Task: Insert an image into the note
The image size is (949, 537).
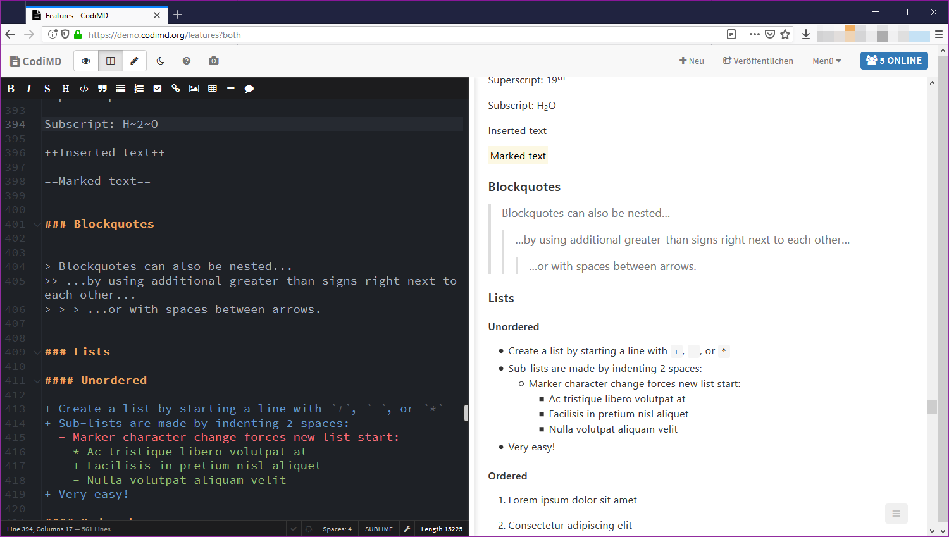Action: 194,89
